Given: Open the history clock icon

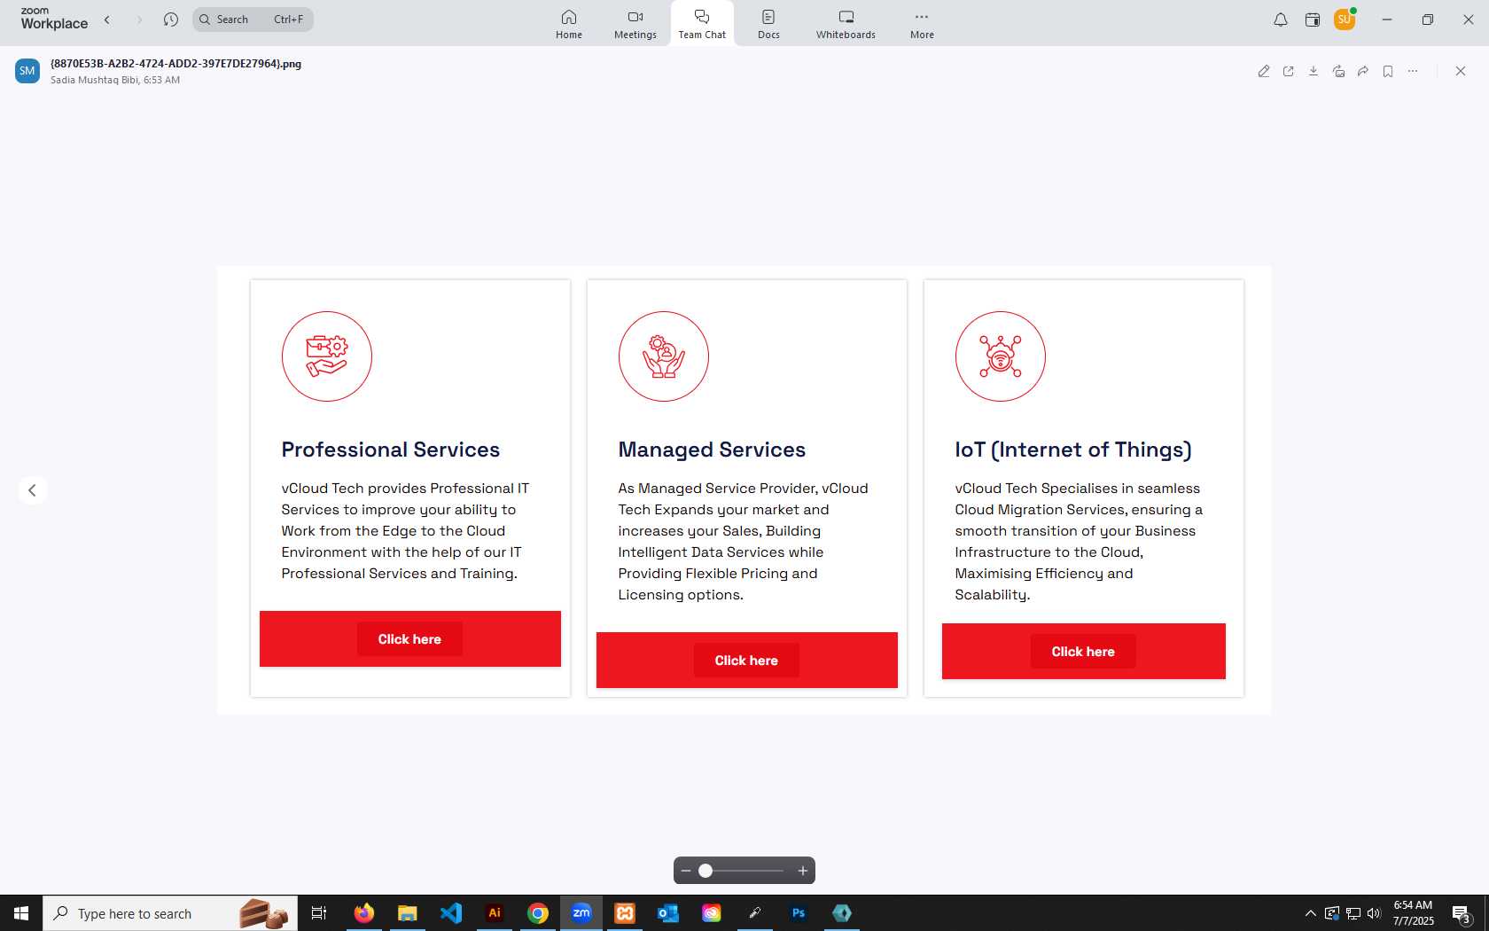Looking at the screenshot, I should tap(171, 20).
